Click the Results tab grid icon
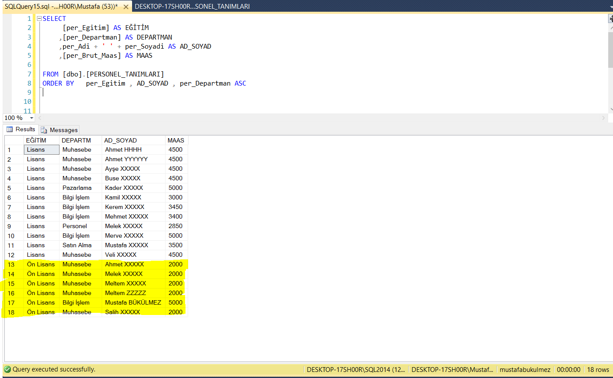The width and height of the screenshot is (613, 378). 9,129
